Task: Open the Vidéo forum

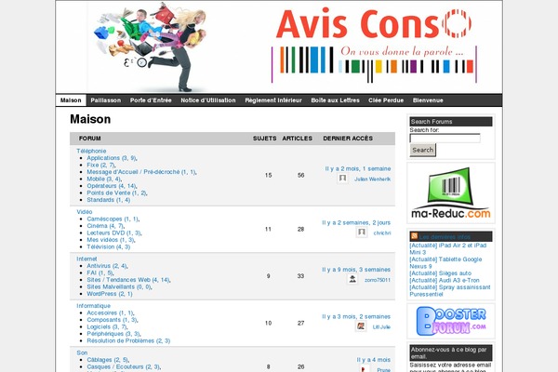Action: 85,212
